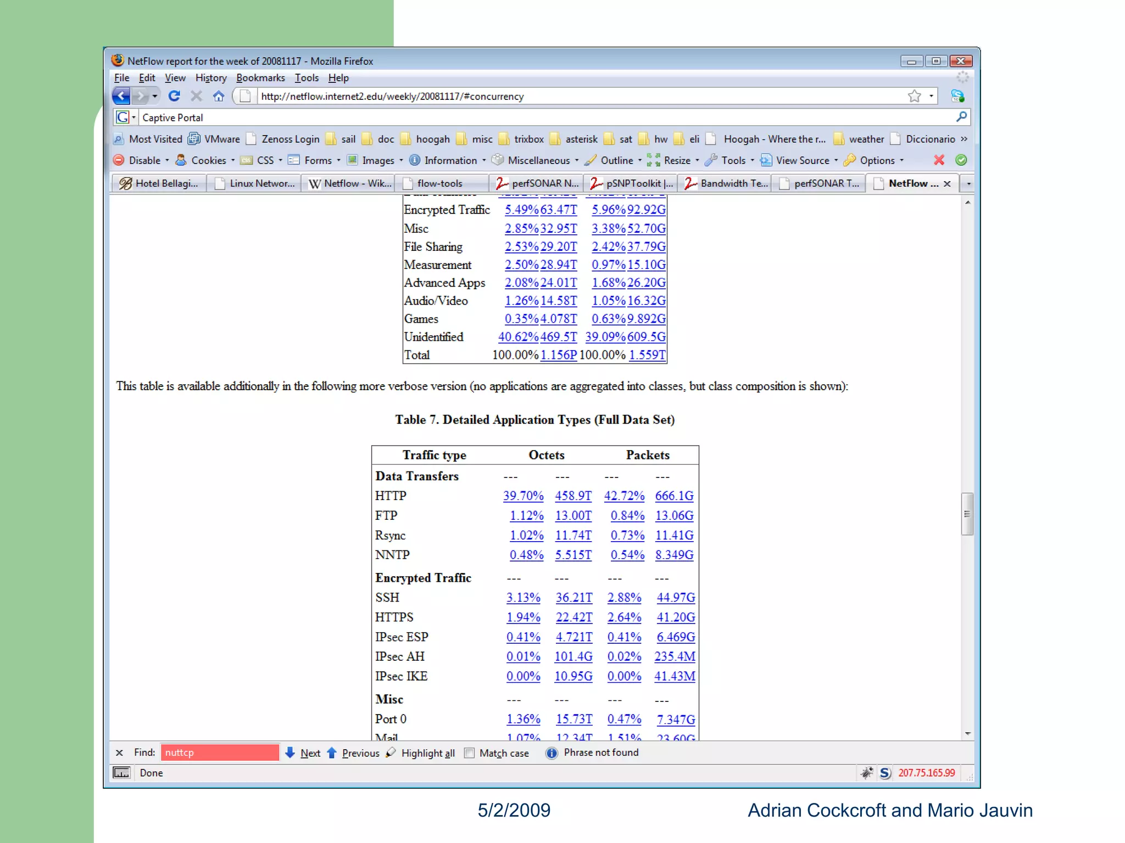The height and width of the screenshot is (843, 1125).
Task: Close the active NetFlow tab
Action: point(947,184)
